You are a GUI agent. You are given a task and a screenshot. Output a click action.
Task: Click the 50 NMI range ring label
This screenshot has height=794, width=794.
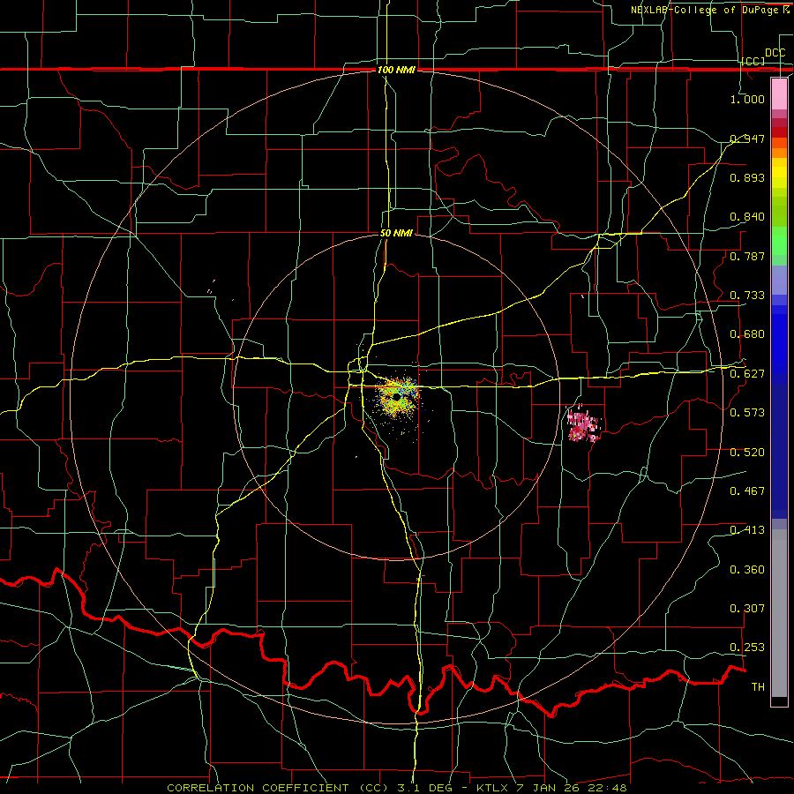pyautogui.click(x=396, y=234)
